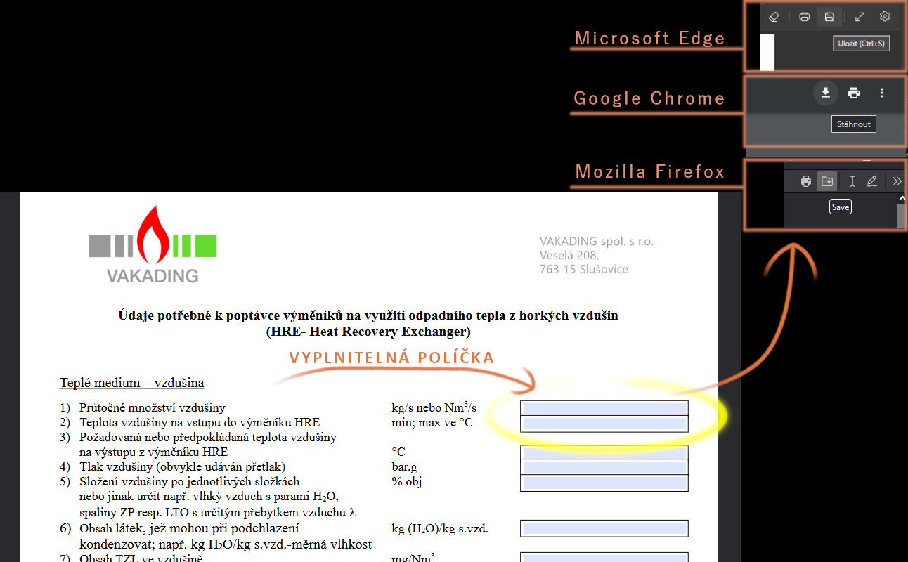The height and width of the screenshot is (562, 908).
Task: Expand Firefox tools double-chevron menu
Action: (897, 181)
